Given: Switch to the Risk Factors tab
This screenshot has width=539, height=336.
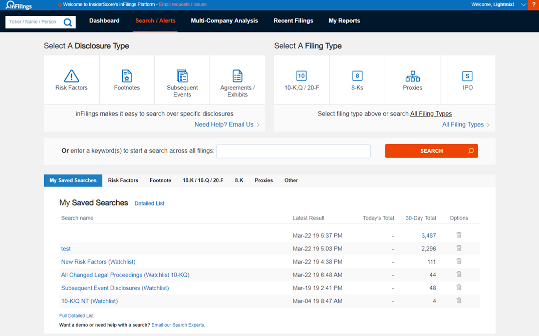Looking at the screenshot, I should [123, 180].
